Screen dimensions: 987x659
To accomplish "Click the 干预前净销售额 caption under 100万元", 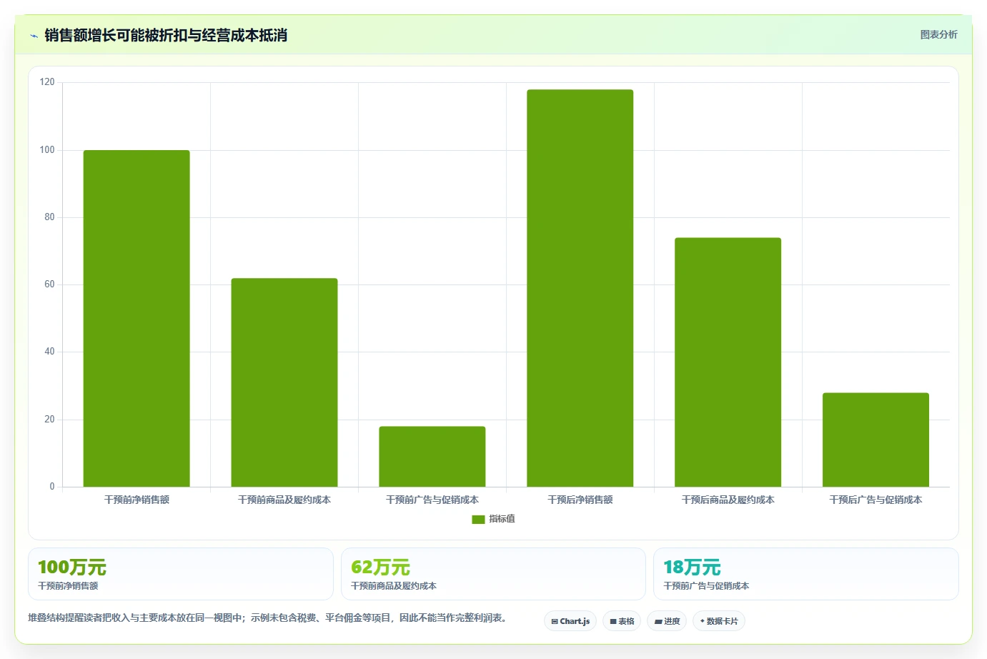I will [x=68, y=586].
